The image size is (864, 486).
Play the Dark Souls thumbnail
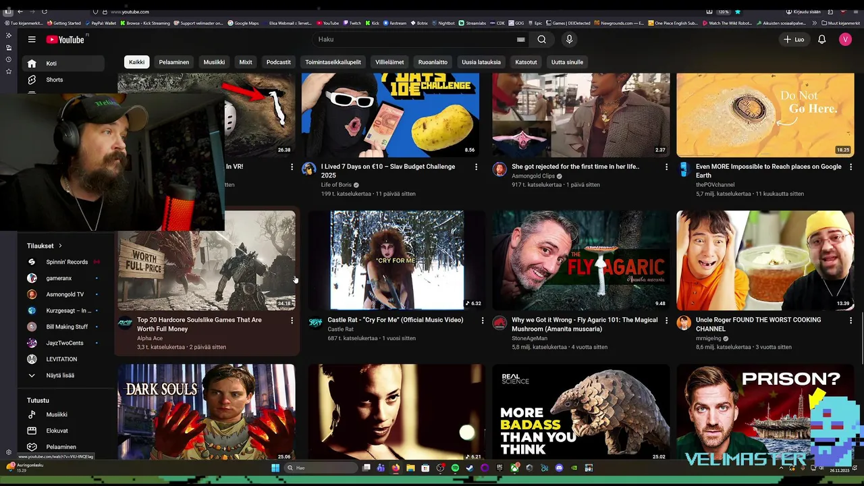[207, 412]
